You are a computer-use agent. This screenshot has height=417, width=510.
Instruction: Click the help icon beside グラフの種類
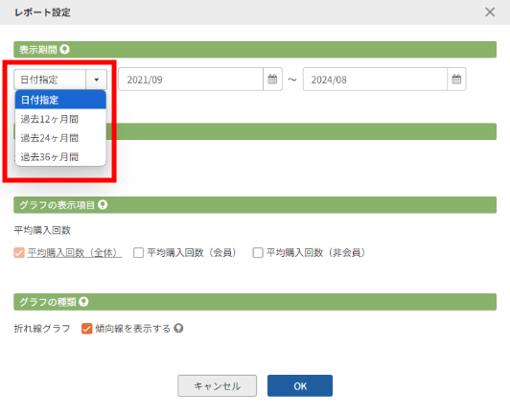[x=83, y=302]
